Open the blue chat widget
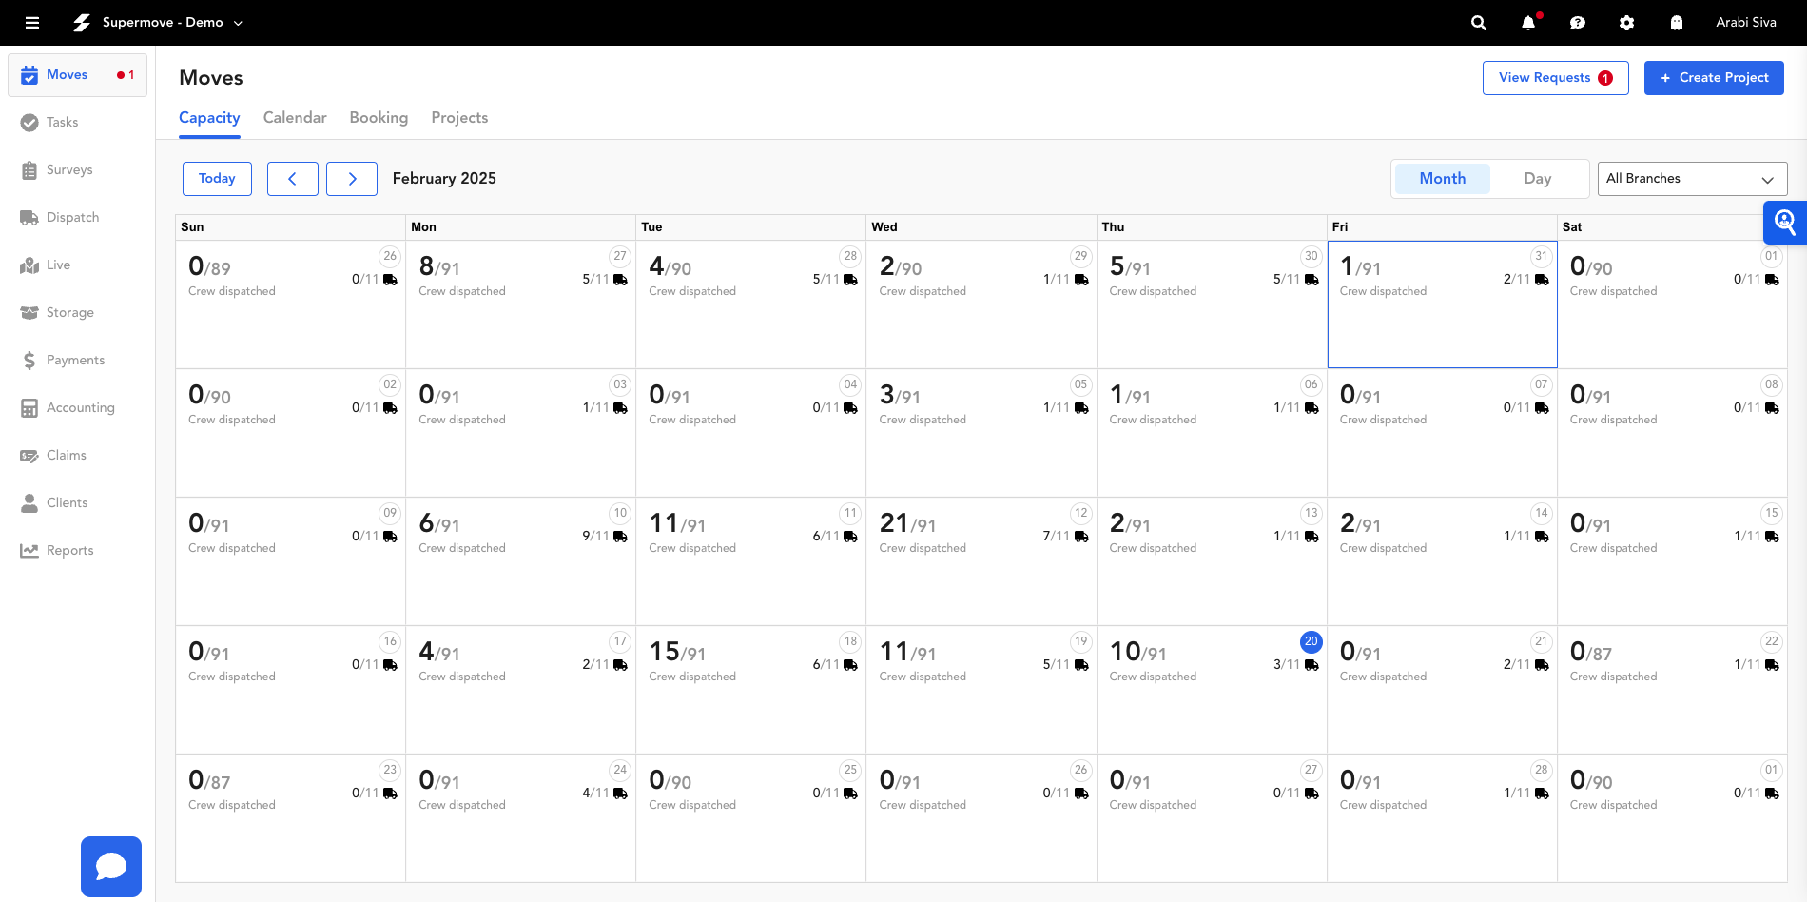 pos(111,866)
